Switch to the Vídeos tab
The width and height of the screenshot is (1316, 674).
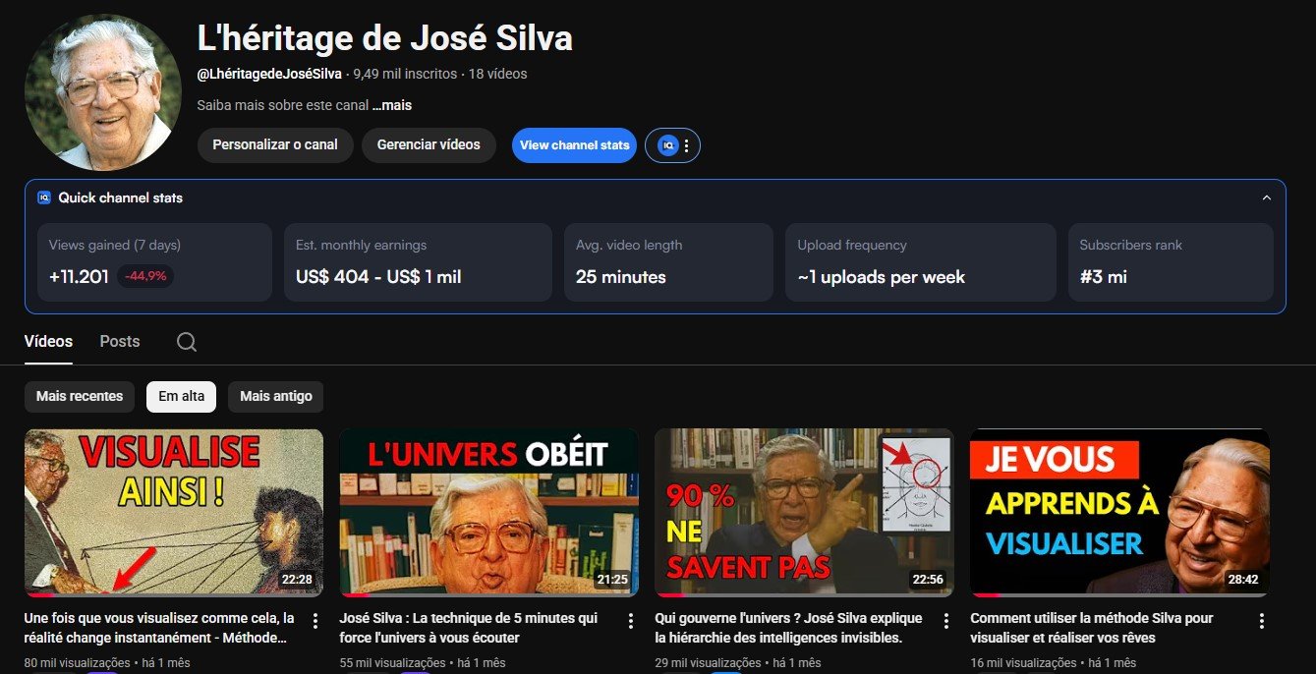[48, 341]
